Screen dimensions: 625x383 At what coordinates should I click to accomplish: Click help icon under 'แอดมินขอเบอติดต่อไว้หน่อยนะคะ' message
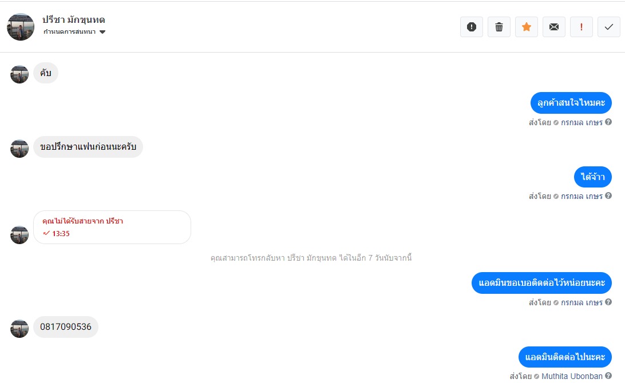point(608,302)
